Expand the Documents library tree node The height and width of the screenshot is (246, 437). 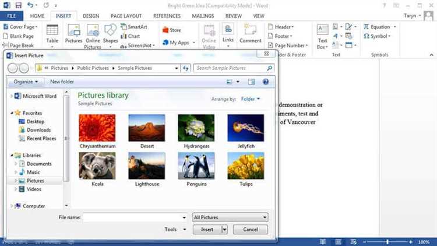(16, 164)
